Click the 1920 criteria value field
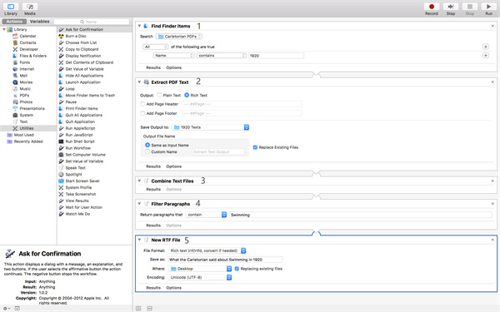The image size is (500, 312). pos(276,56)
